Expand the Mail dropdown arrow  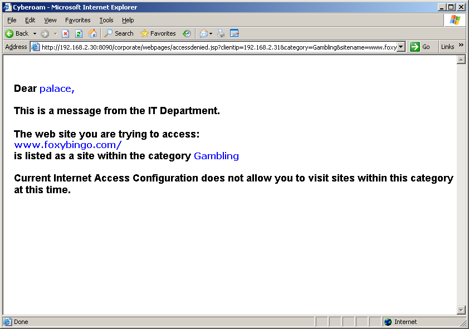click(x=211, y=34)
